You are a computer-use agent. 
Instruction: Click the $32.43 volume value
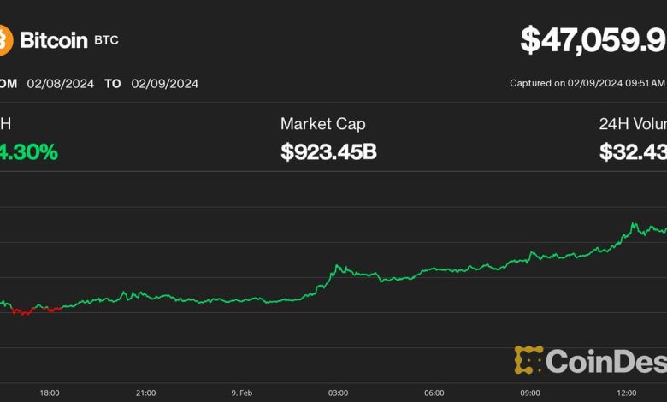click(633, 152)
